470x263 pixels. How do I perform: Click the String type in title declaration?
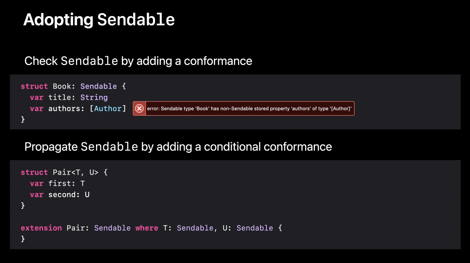[x=94, y=97]
